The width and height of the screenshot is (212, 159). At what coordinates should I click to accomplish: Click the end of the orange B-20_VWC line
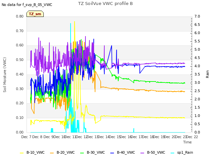coord(185,92)
